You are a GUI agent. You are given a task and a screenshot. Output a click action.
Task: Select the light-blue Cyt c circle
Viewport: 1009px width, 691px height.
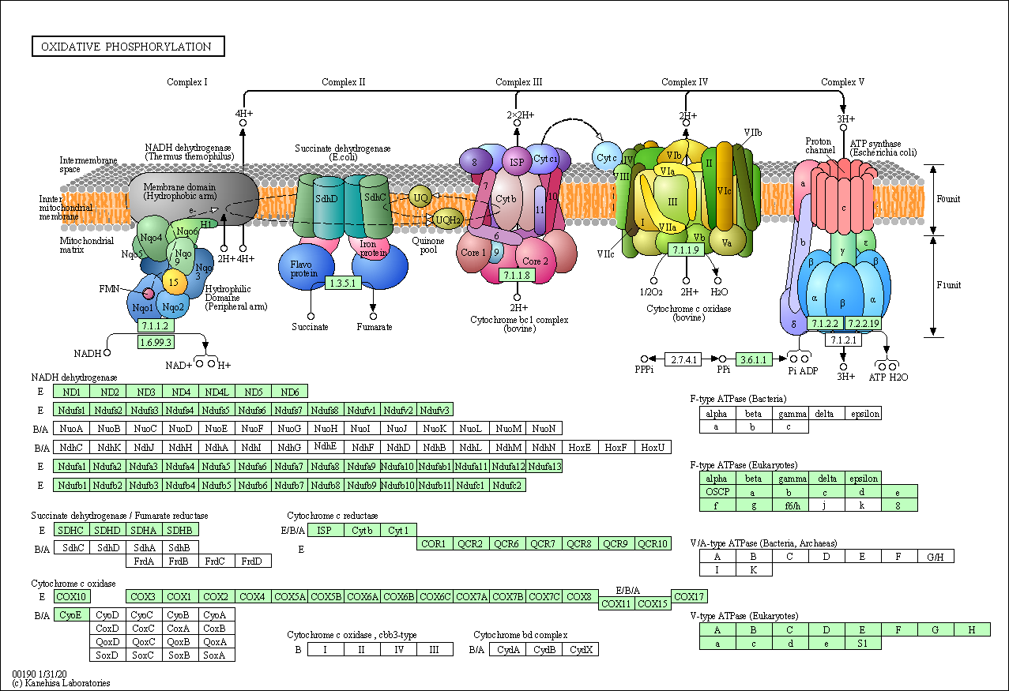click(607, 157)
